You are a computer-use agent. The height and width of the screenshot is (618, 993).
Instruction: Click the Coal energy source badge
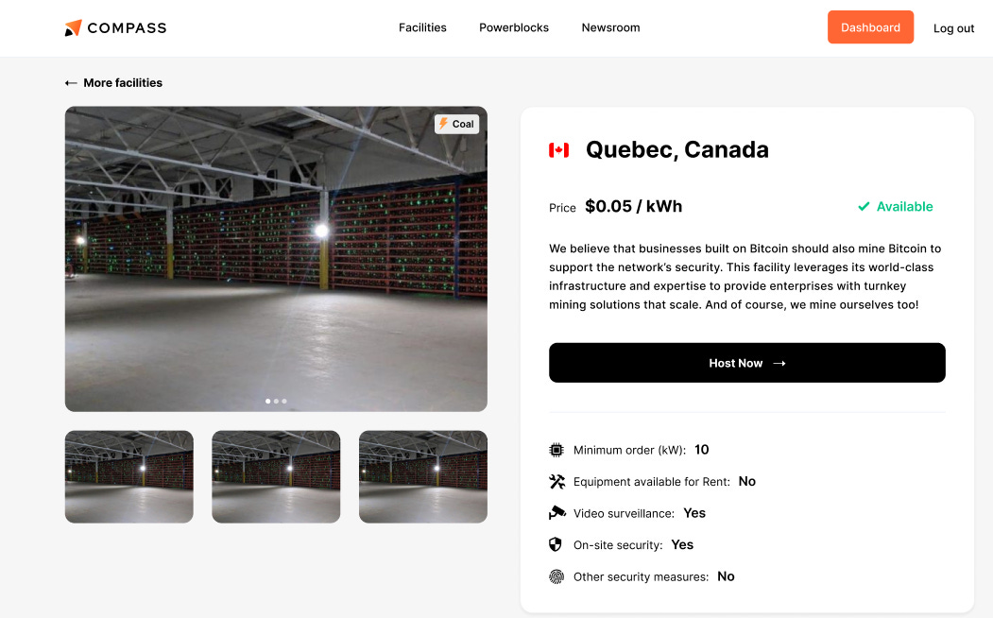[x=456, y=124]
